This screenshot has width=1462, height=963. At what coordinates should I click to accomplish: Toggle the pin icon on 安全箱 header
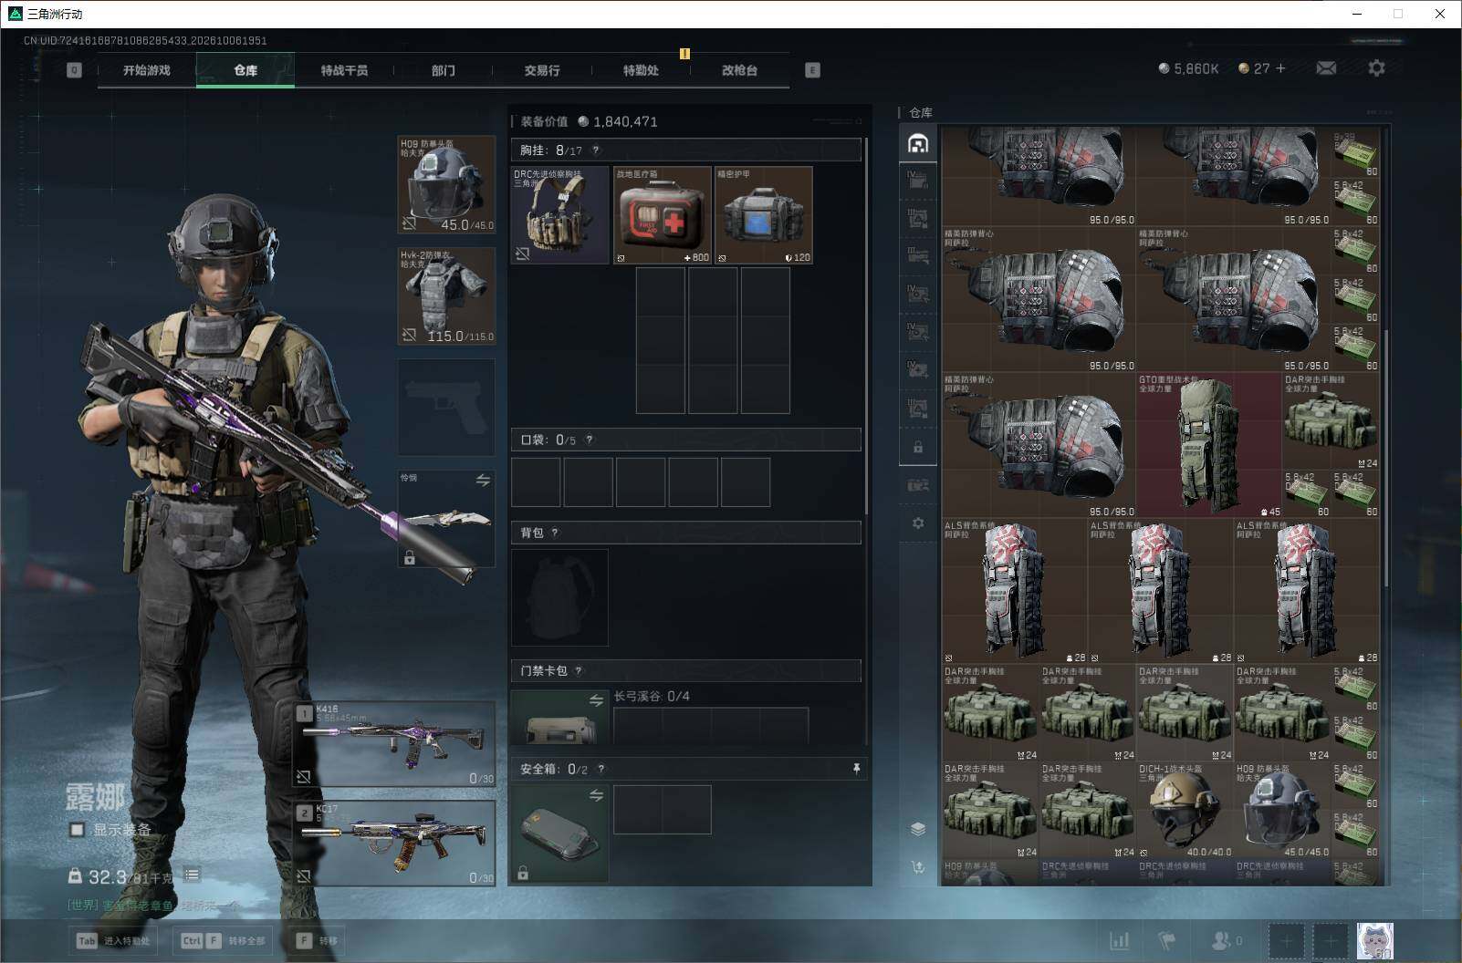click(856, 769)
